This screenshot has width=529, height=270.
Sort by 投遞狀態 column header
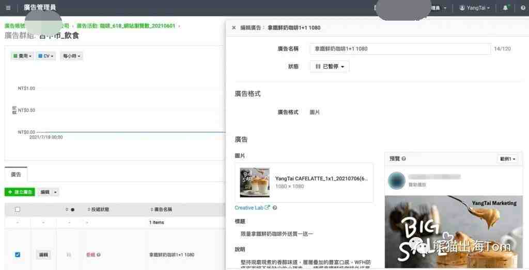point(98,209)
